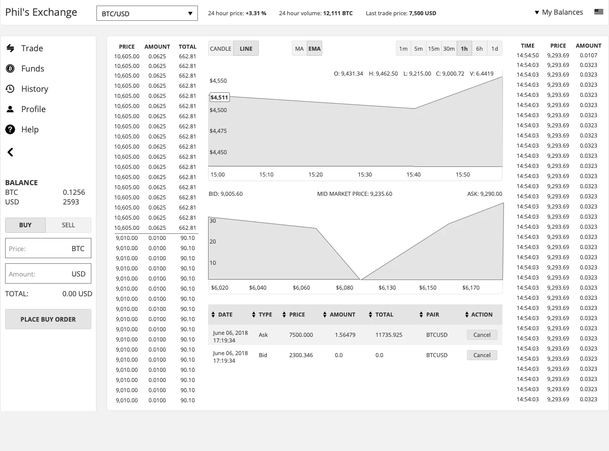
Task: Click the PLACE BUY ORDER button
Action: pyautogui.click(x=48, y=319)
